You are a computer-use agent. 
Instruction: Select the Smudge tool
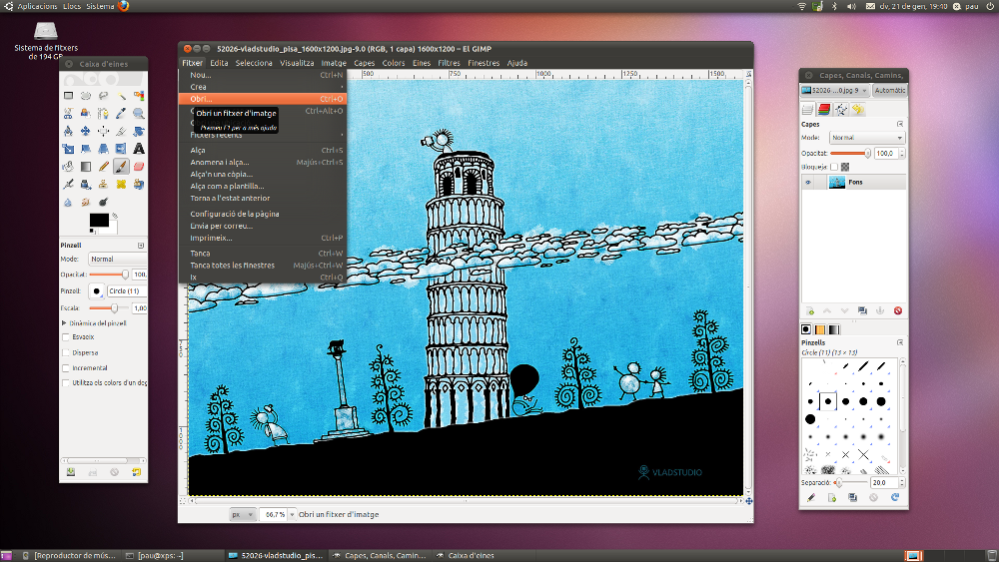[x=85, y=203]
